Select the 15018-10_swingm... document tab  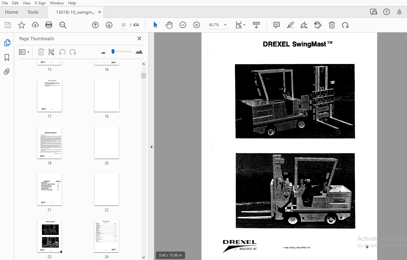[x=75, y=12]
